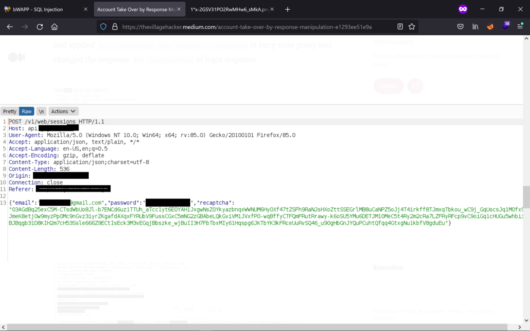This screenshot has width=530, height=331.
Task: Click the vertical scrollbar thumb
Action: pyautogui.click(x=526, y=196)
